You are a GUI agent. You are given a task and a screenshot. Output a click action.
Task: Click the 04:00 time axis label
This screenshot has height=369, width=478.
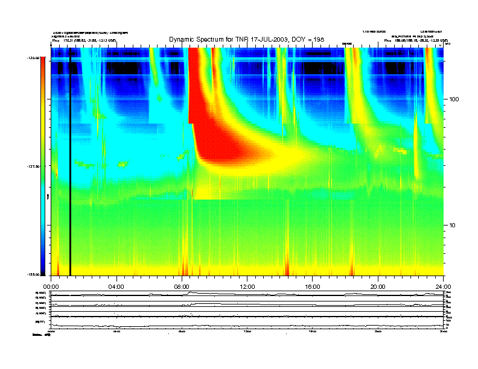(116, 287)
